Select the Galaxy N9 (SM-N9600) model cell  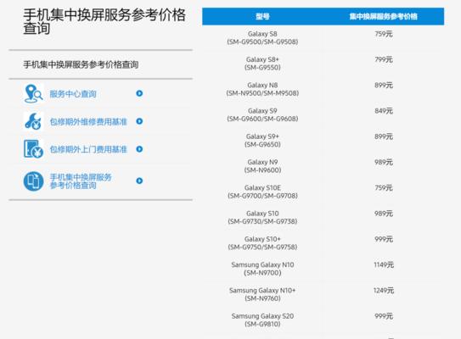pyautogui.click(x=262, y=166)
